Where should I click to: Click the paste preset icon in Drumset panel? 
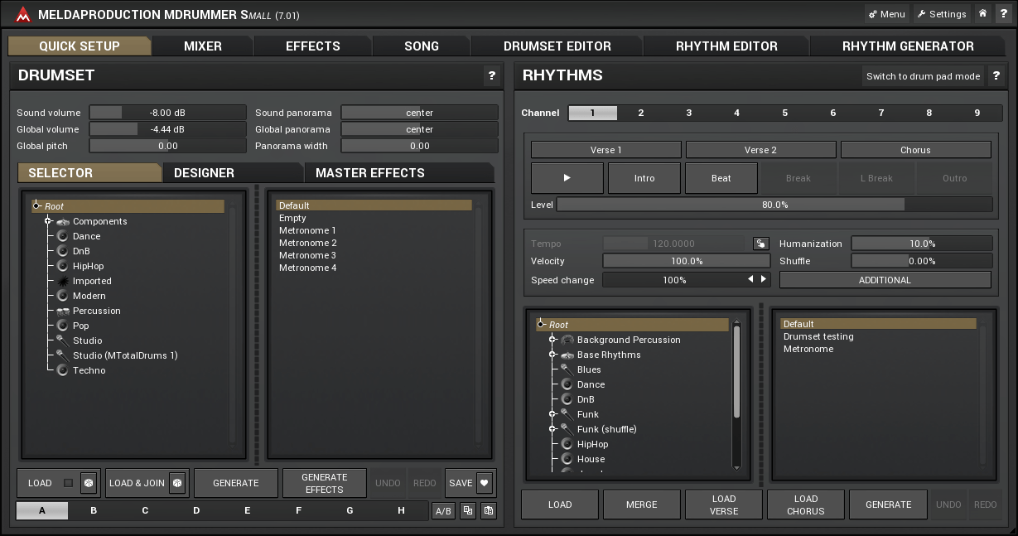tap(489, 511)
